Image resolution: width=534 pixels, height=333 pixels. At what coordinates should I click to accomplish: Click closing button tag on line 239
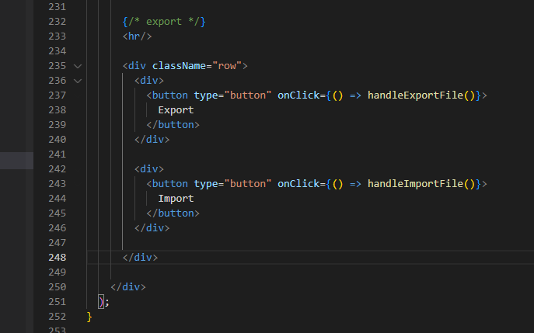click(x=173, y=125)
